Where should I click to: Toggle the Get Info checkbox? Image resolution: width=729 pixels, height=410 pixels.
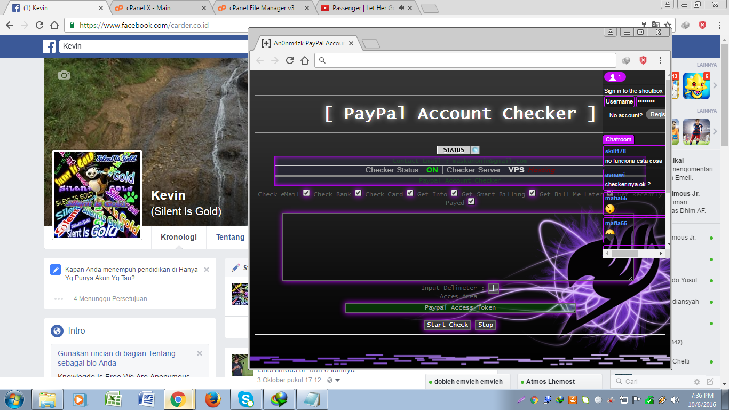pyautogui.click(x=454, y=193)
